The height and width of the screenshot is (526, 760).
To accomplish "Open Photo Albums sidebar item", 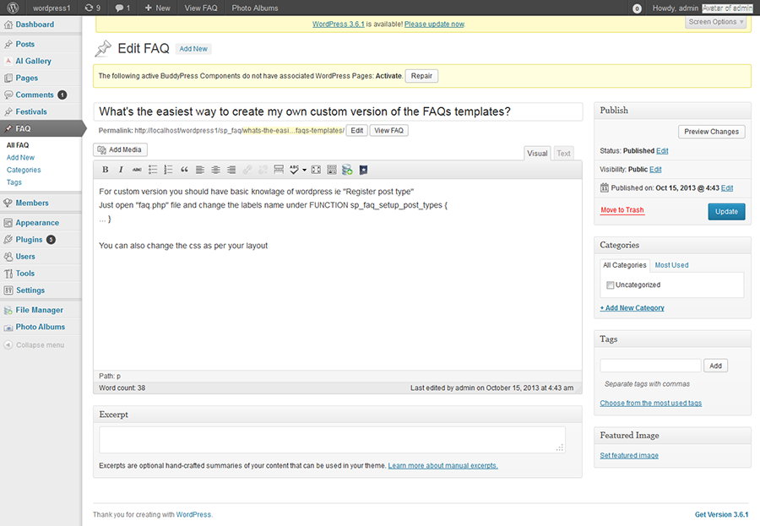I will click(41, 327).
